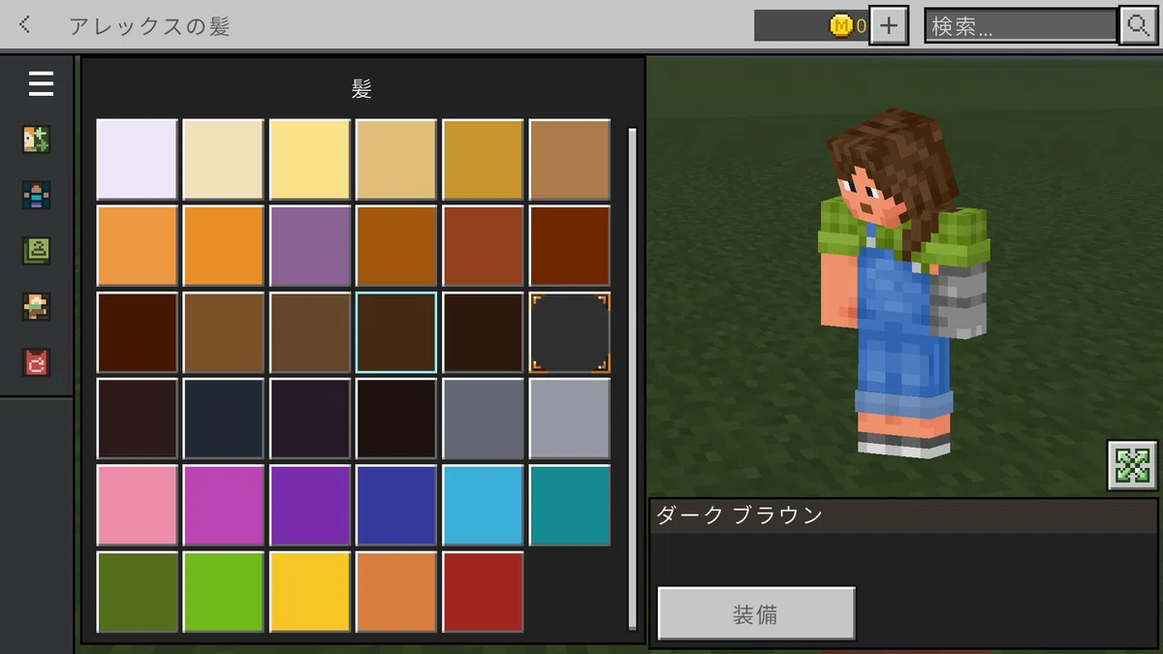
Task: Pick the bright violet purple swatch
Action: tap(310, 506)
